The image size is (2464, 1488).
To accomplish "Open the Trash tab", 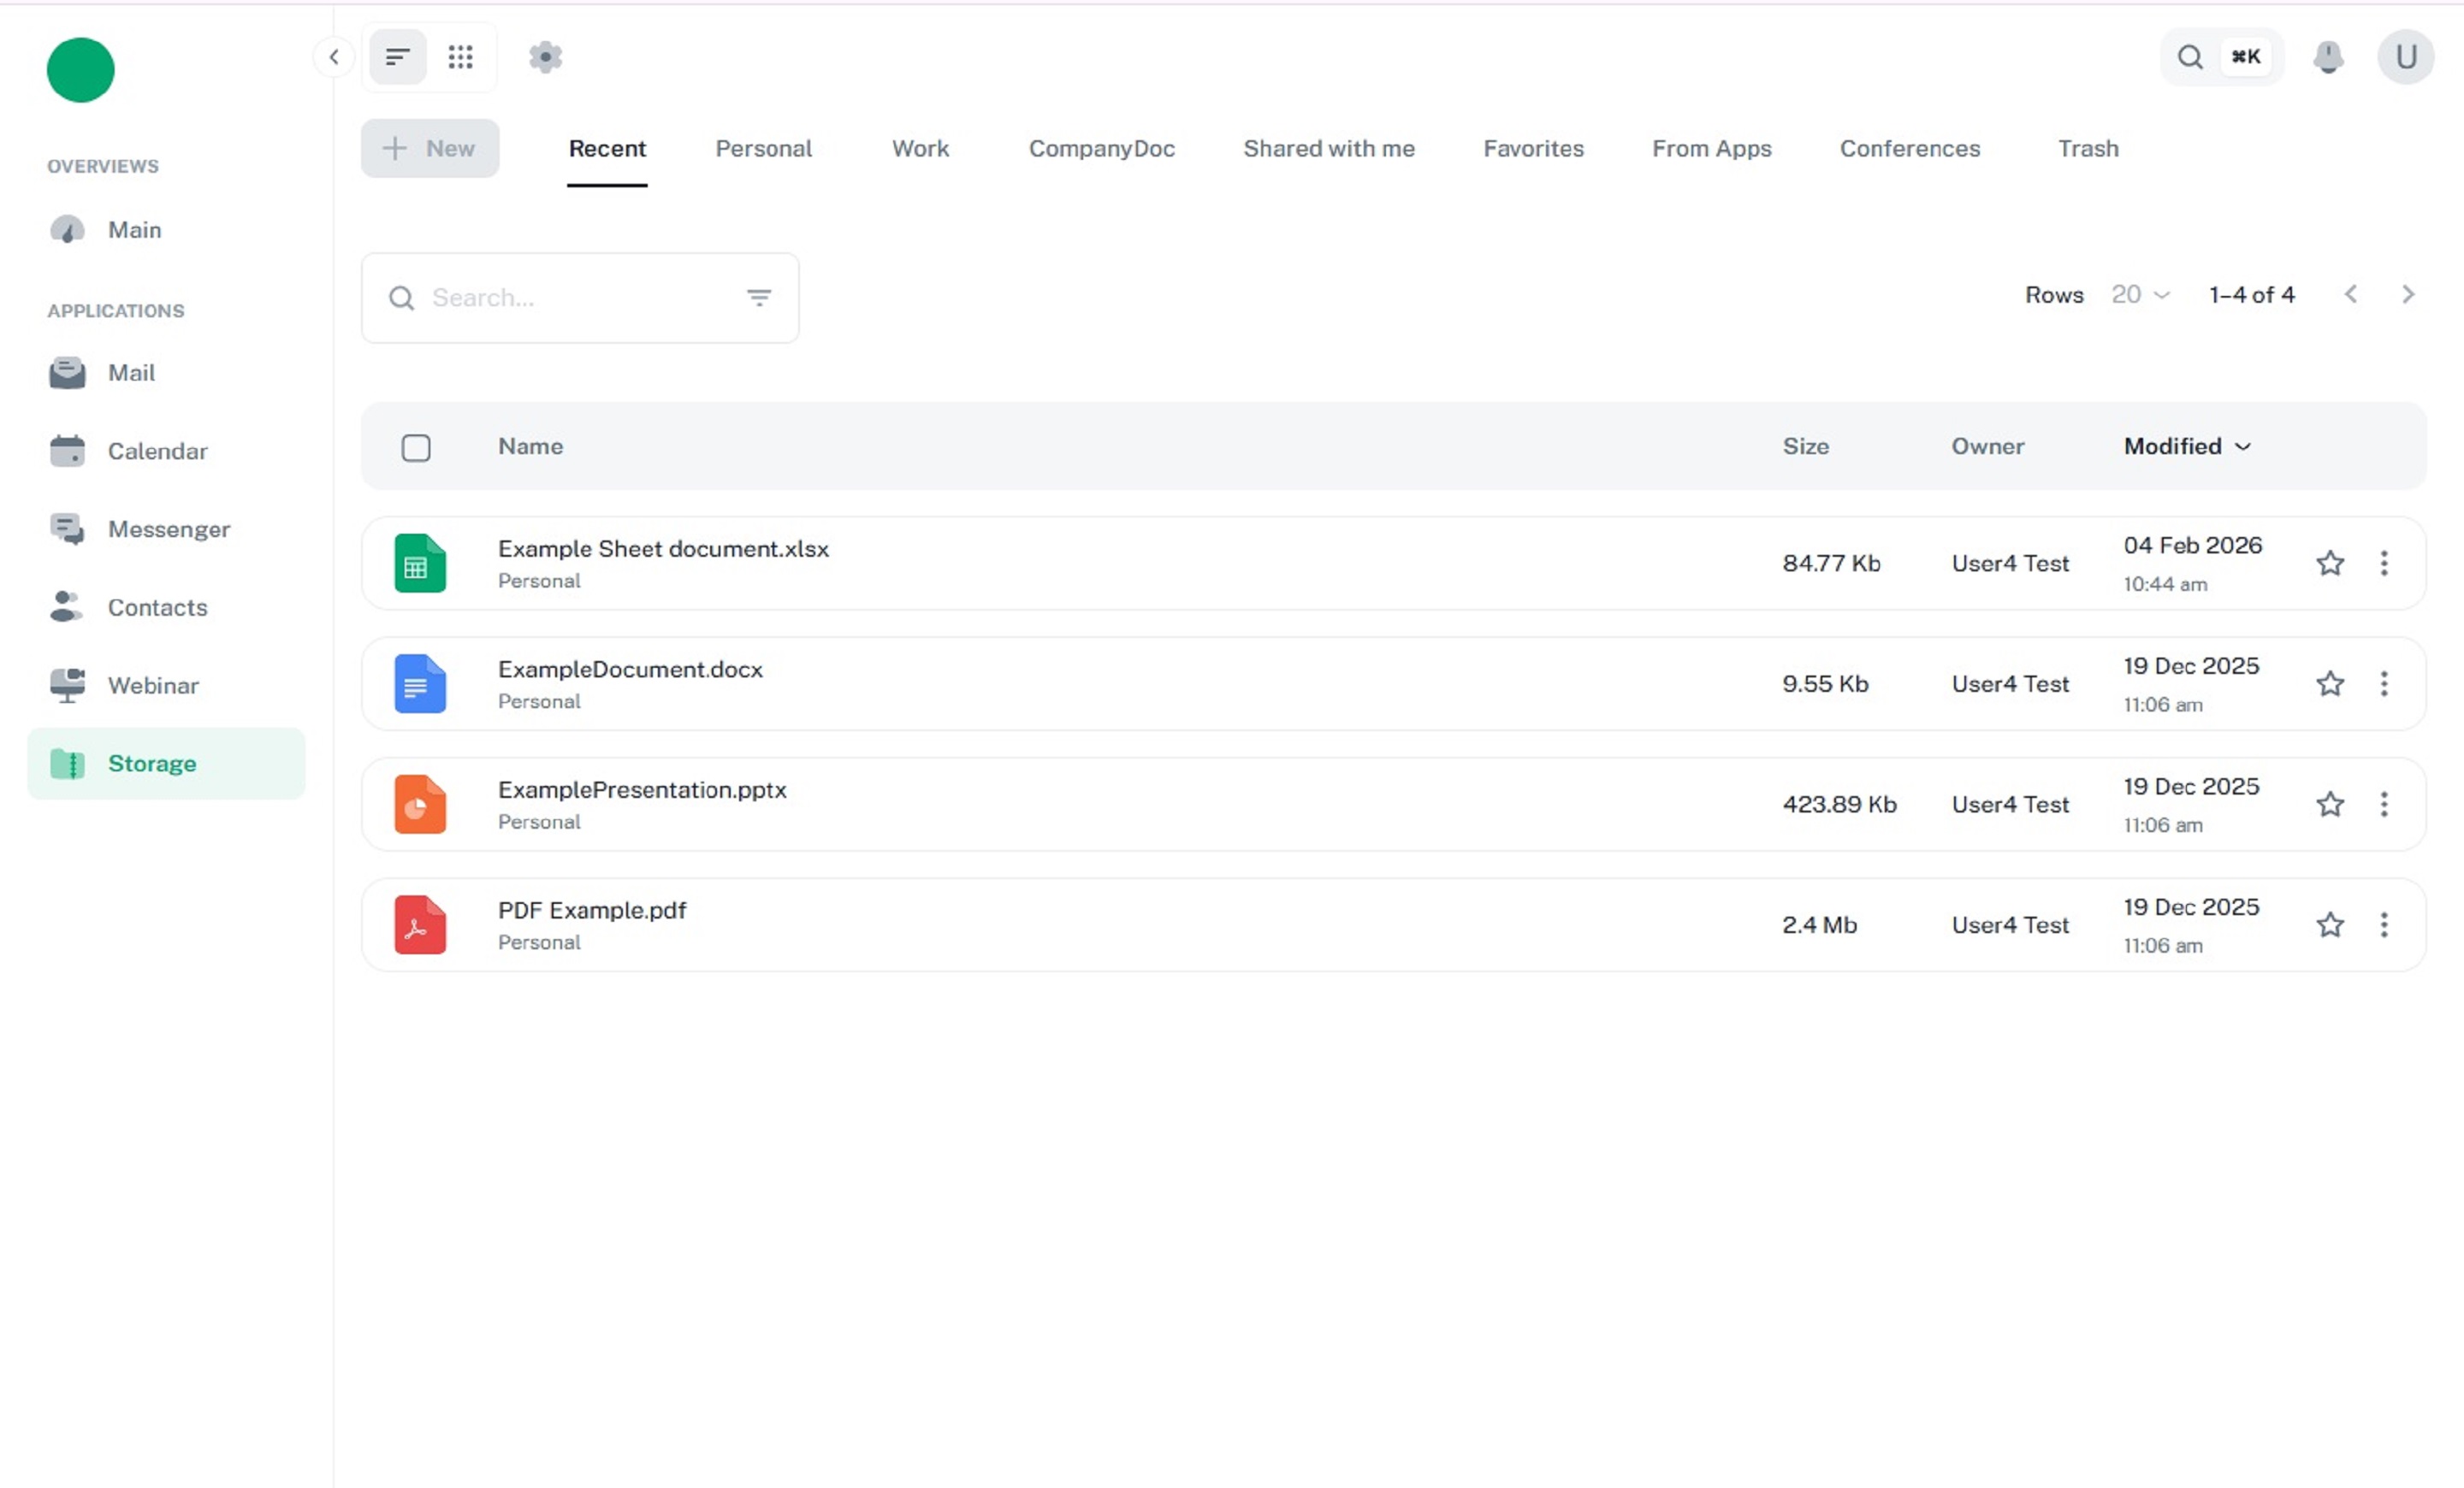I will pos(2088,149).
